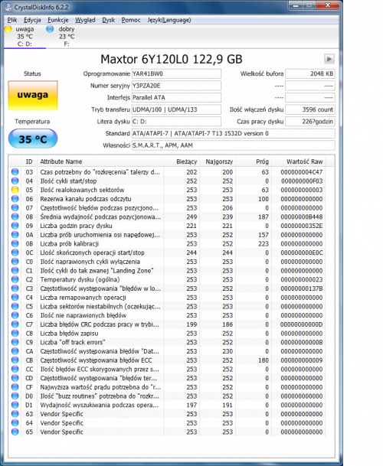Click the blue status icon of attribute CB
Viewport: 383px width, 466px height.
point(15,360)
